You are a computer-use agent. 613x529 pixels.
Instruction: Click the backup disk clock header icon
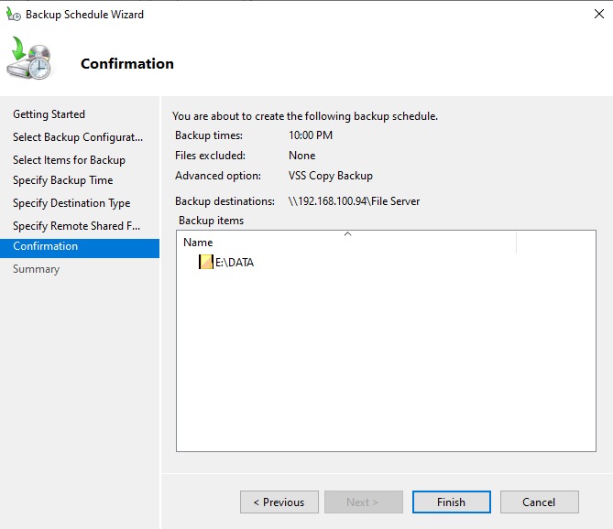tap(32, 60)
